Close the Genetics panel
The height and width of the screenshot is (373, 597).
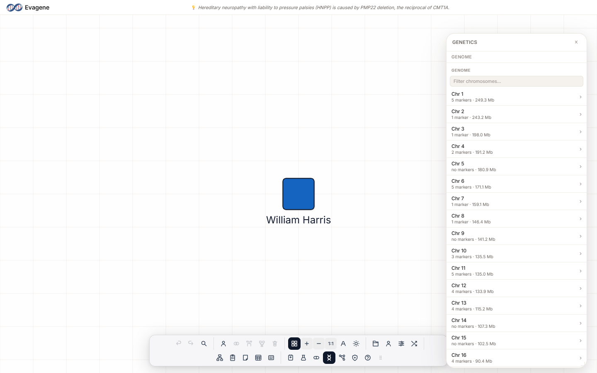pyautogui.click(x=576, y=42)
